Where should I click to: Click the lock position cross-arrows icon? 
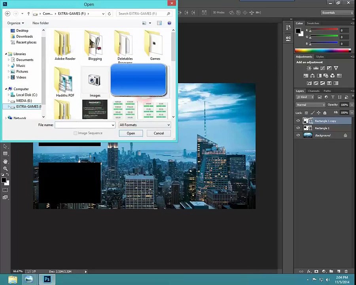(x=318, y=112)
